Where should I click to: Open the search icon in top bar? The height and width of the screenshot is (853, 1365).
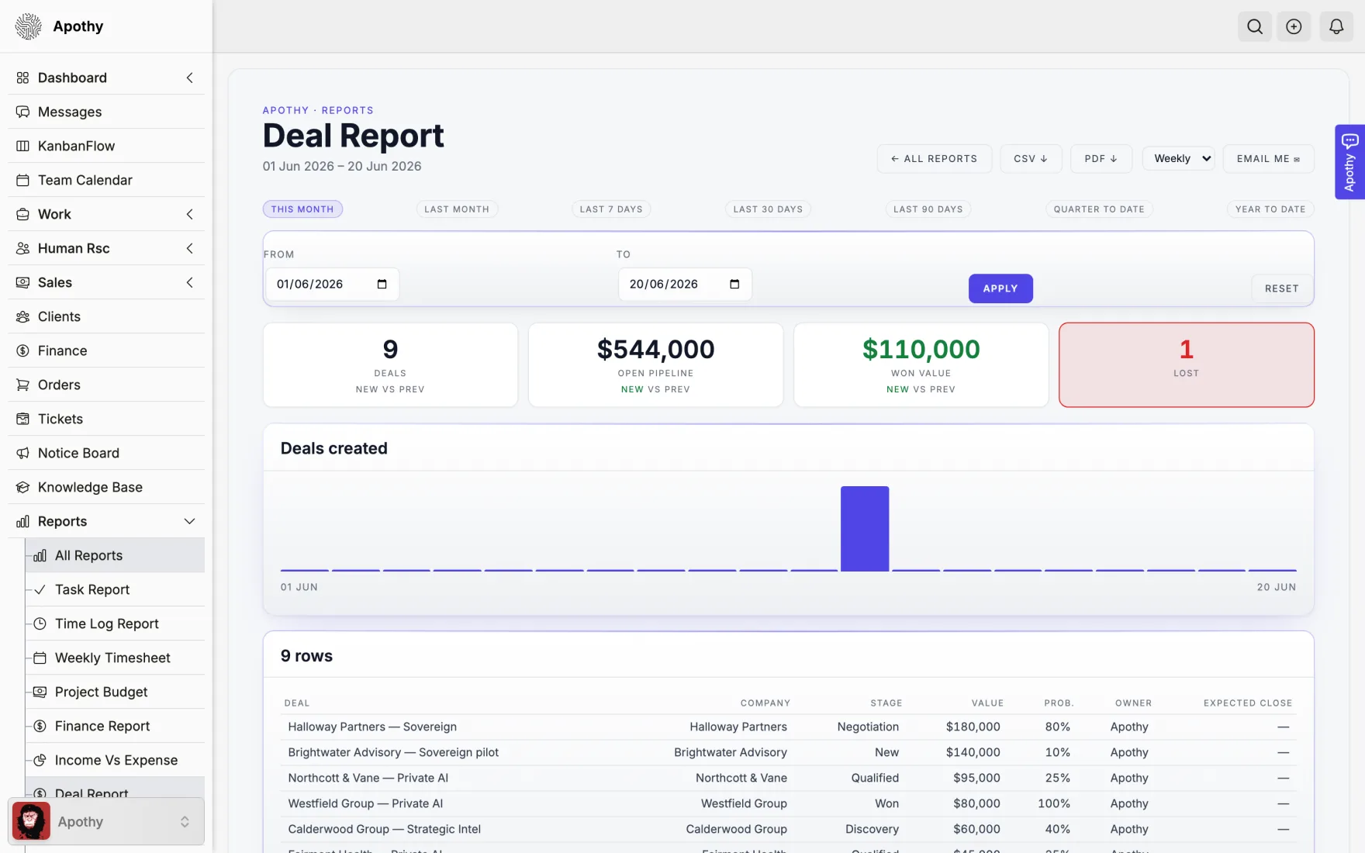pos(1254,26)
